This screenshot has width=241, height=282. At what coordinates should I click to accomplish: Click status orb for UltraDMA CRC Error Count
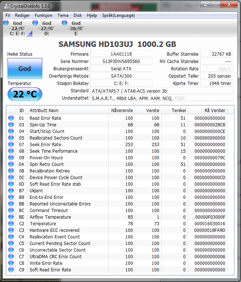pos(11,256)
